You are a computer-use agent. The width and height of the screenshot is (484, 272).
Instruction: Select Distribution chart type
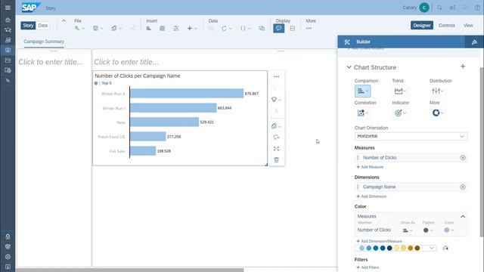(x=437, y=91)
